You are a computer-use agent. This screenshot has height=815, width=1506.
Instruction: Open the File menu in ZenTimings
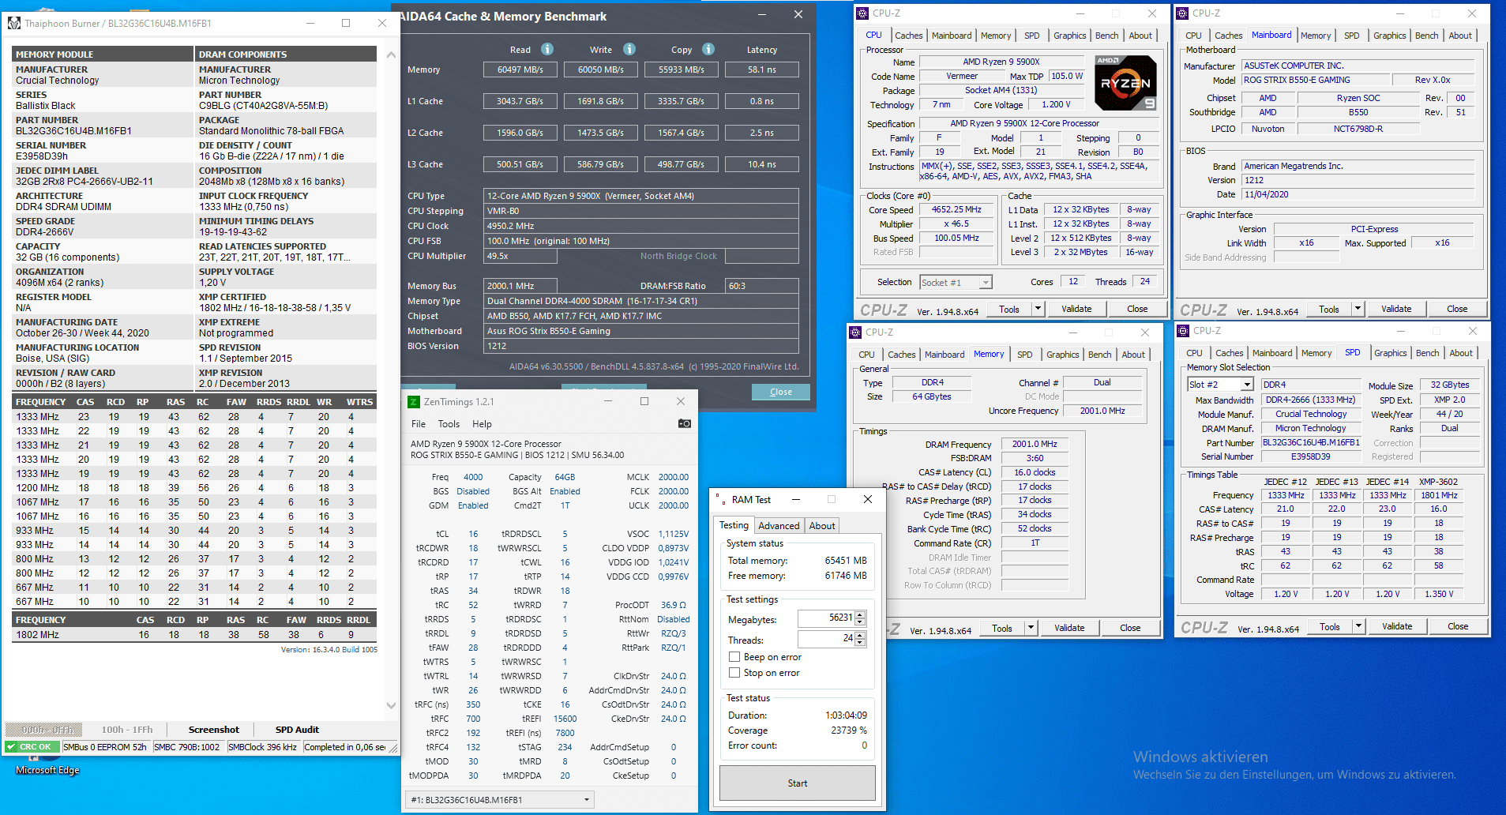(x=419, y=424)
